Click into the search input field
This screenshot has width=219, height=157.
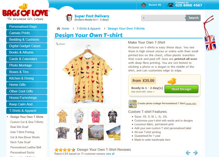pos(163,18)
